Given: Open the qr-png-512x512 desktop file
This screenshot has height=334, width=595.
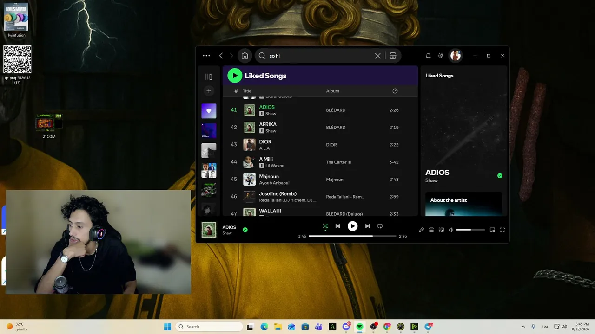Looking at the screenshot, I should [x=17, y=64].
